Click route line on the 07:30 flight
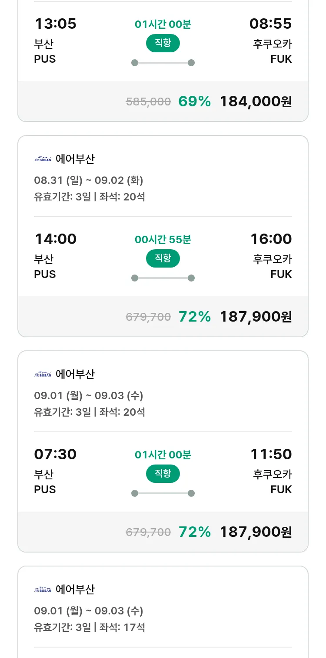This screenshot has width=326, height=658. (x=163, y=493)
